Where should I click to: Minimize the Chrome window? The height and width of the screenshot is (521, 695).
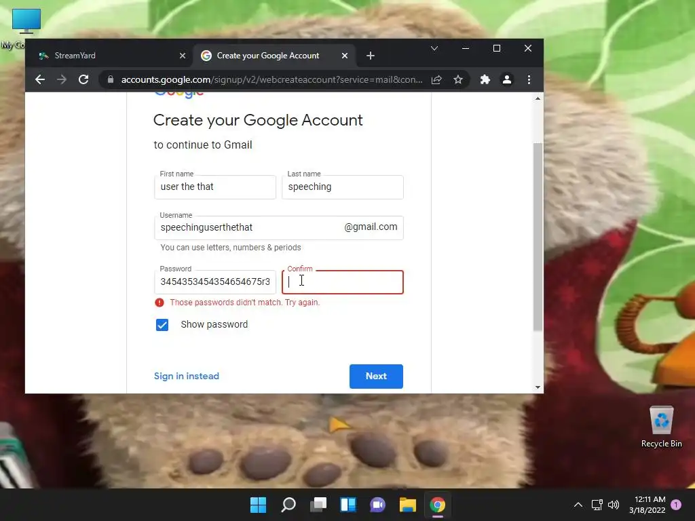[x=466, y=48]
